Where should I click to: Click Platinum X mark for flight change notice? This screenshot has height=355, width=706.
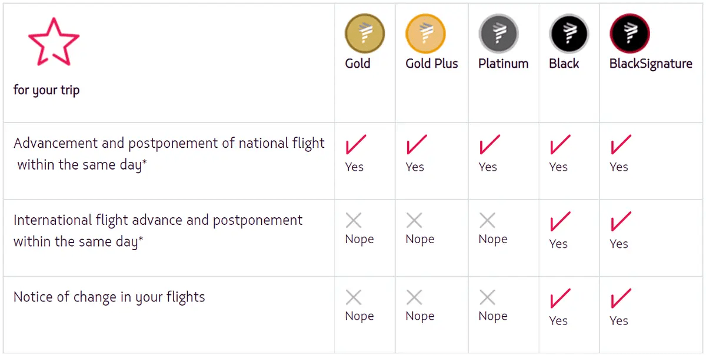[487, 297]
